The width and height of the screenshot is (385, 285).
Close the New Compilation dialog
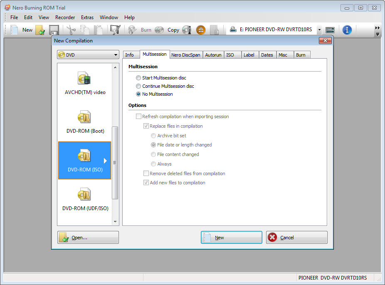[325, 40]
